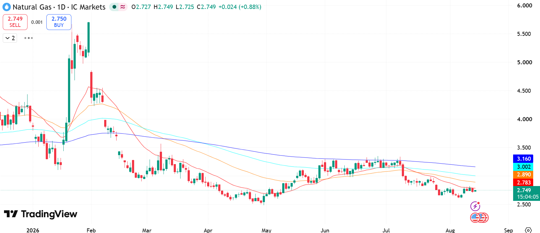This screenshot has width=540, height=233.
Task: Click the May label on time axis
Action: (x=266, y=230)
